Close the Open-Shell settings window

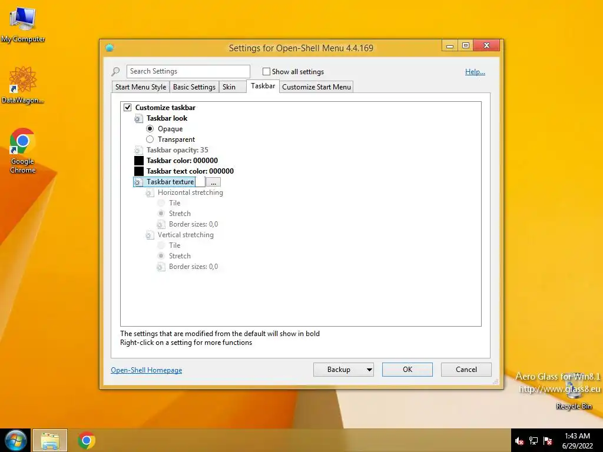click(486, 45)
